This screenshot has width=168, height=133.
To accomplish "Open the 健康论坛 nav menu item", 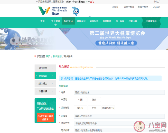I will (x=81, y=21).
